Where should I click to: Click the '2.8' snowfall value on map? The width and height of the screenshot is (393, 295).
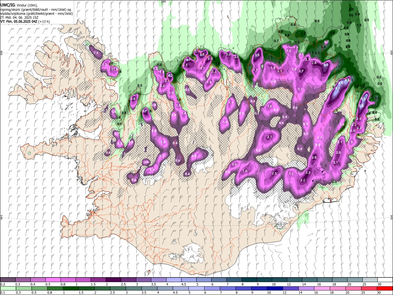[x=314, y=157]
